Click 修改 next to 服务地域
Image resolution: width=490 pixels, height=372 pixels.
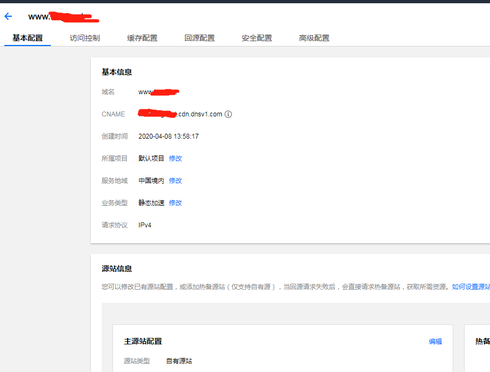175,181
